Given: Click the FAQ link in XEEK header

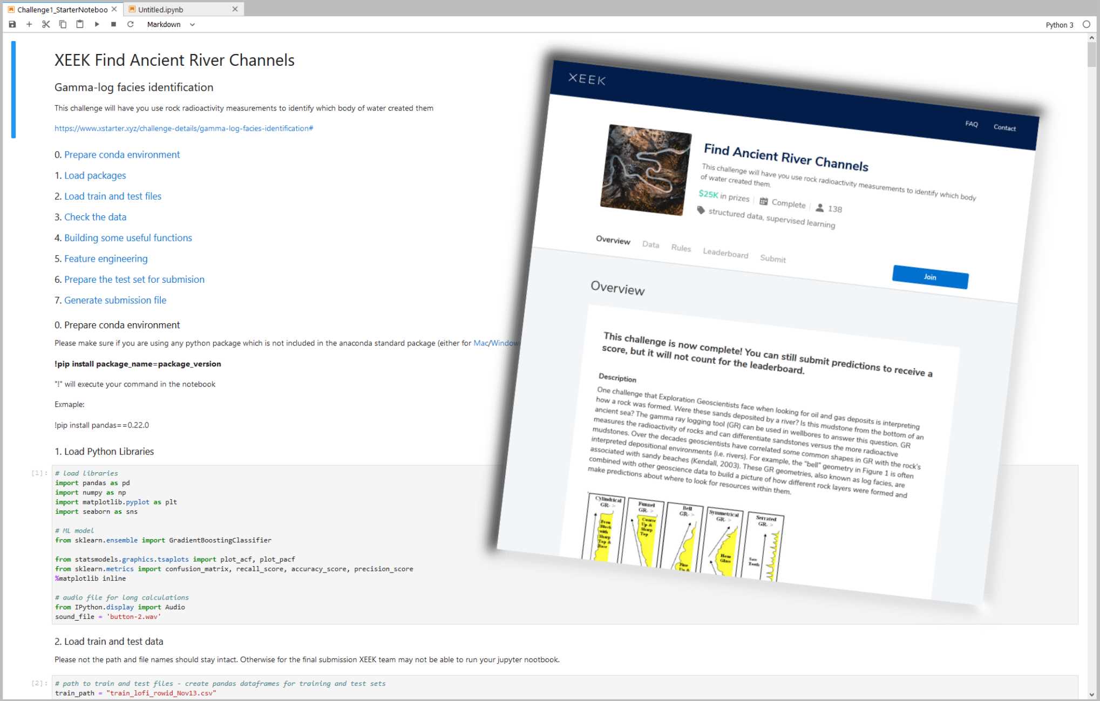Looking at the screenshot, I should [x=972, y=124].
